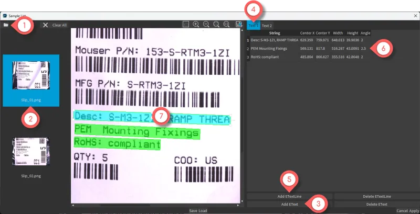Click the Angle column header
Viewport: 420px width, 214px height.
pyautogui.click(x=365, y=33)
